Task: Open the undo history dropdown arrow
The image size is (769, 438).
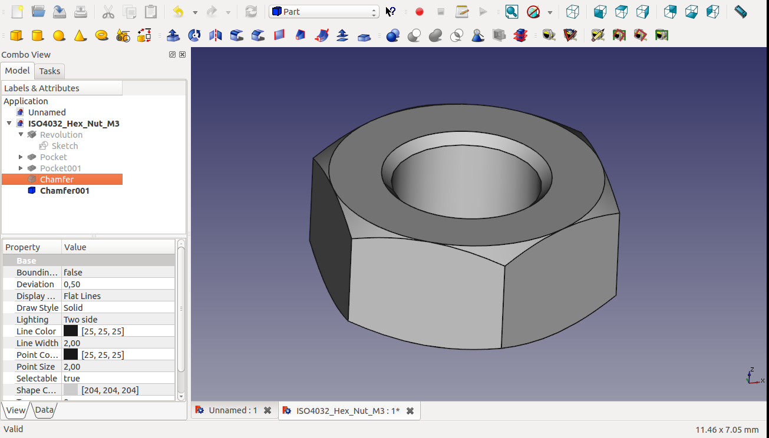Action: [x=195, y=12]
